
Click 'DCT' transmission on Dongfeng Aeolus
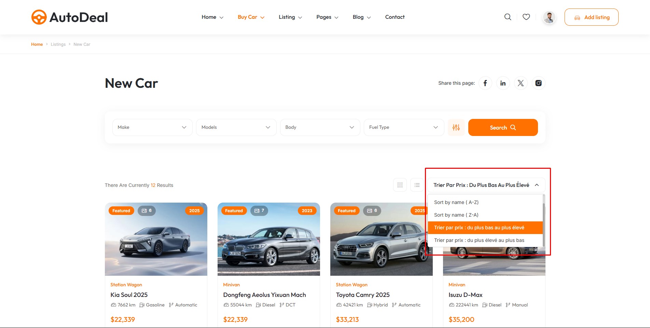(x=288, y=305)
